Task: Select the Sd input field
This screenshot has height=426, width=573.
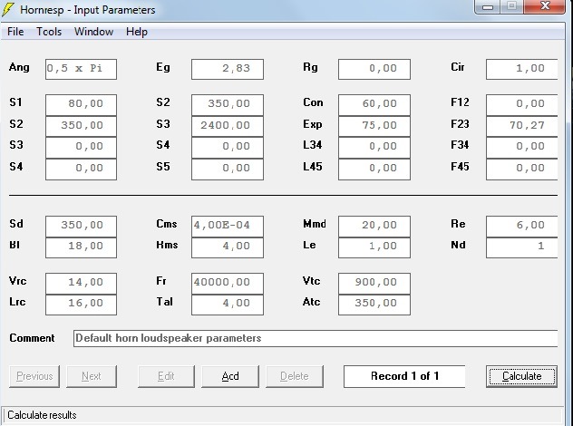Action: point(81,227)
